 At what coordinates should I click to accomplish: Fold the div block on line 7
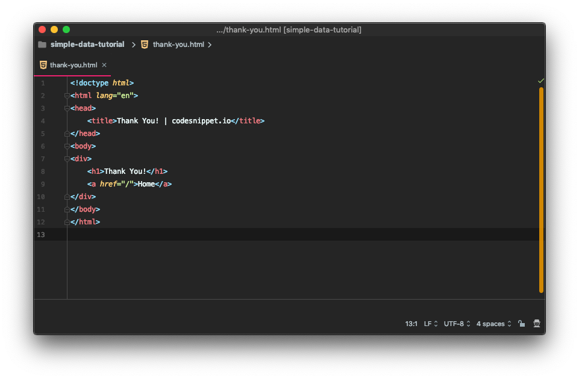coord(67,159)
